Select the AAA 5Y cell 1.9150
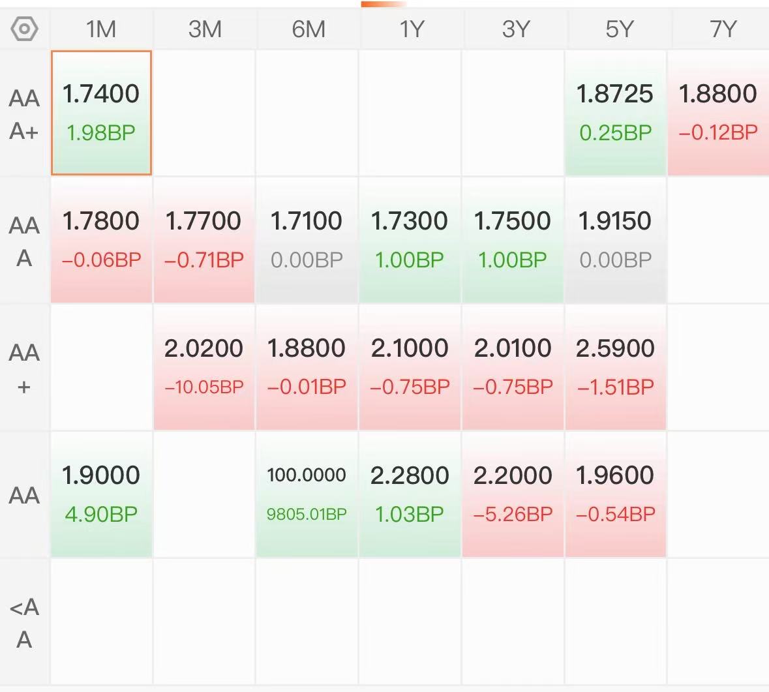The width and height of the screenshot is (769, 692). [615, 239]
